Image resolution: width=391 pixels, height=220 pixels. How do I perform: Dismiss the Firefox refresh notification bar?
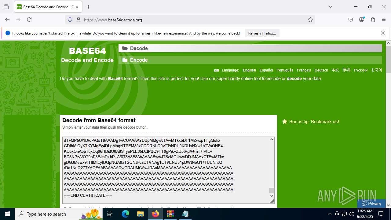[383, 33]
